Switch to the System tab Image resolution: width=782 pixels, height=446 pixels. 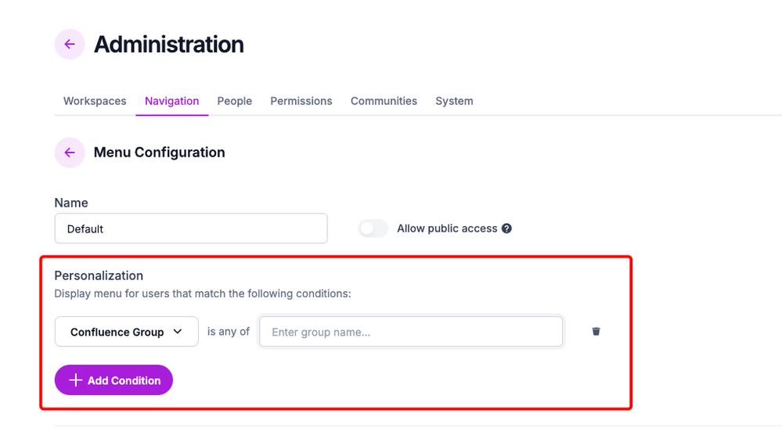point(454,101)
